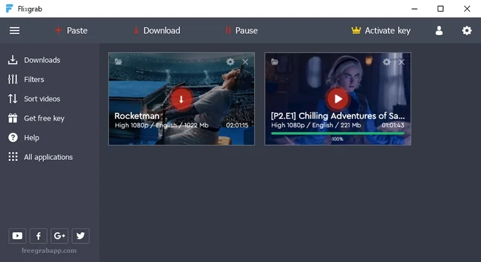This screenshot has height=262, width=481.
Task: Open the user account icon
Action: 439,31
